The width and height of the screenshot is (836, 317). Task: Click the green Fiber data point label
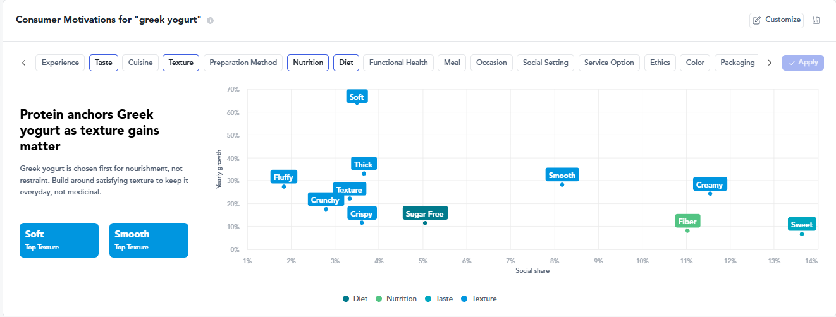click(x=687, y=221)
